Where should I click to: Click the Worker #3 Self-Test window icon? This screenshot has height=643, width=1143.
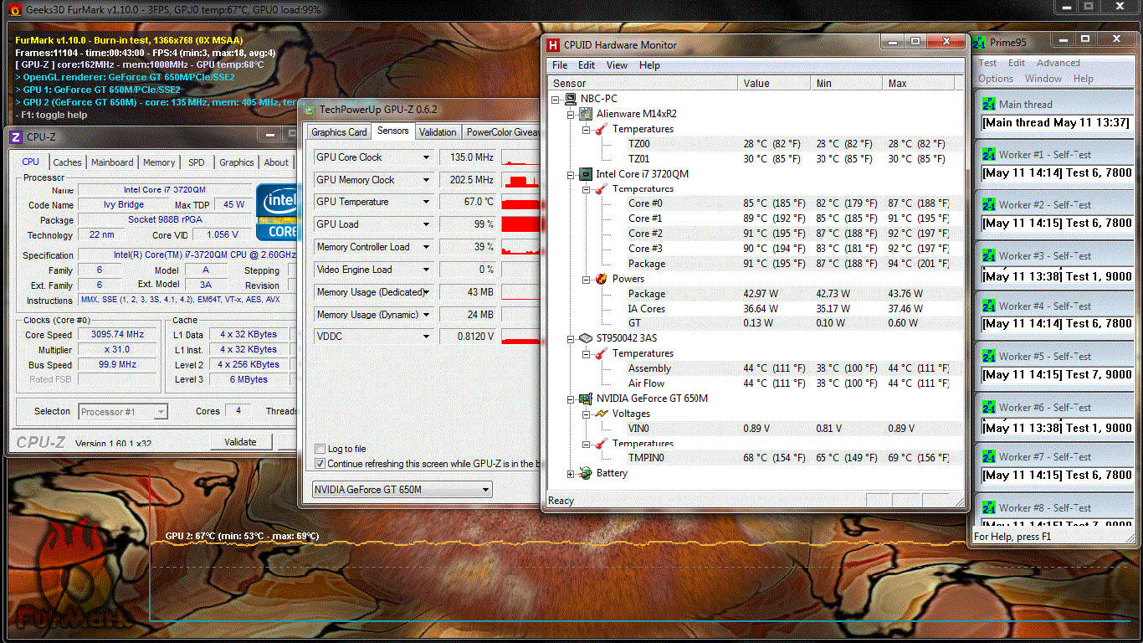(x=989, y=256)
